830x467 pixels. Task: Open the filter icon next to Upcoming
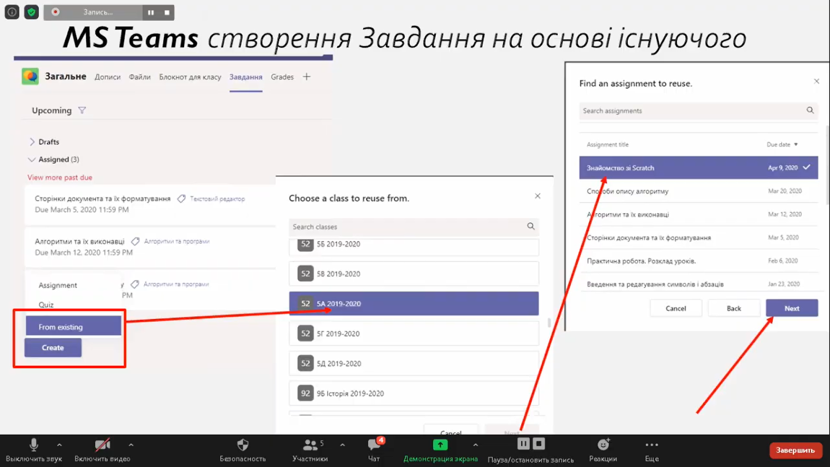pyautogui.click(x=82, y=111)
